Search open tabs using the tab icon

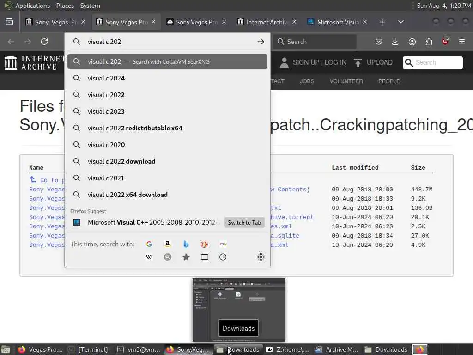205,257
